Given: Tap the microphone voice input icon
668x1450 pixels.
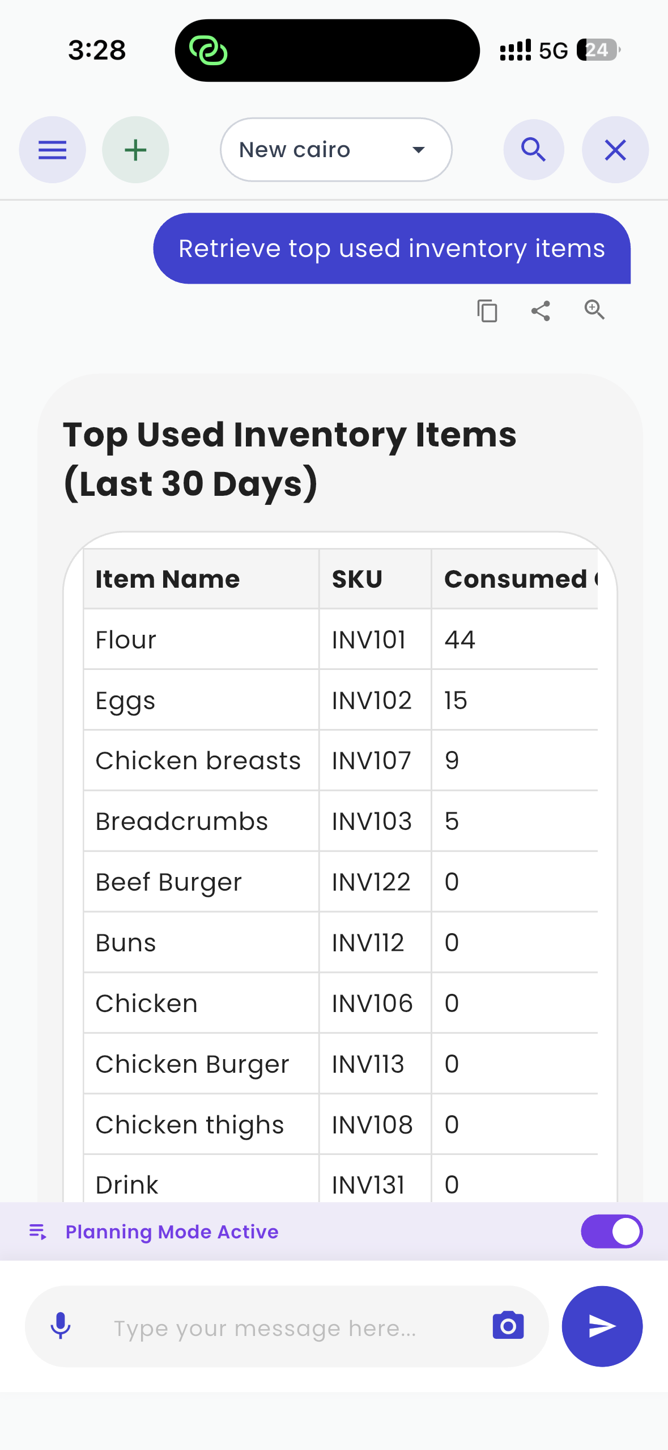Looking at the screenshot, I should coord(61,1326).
